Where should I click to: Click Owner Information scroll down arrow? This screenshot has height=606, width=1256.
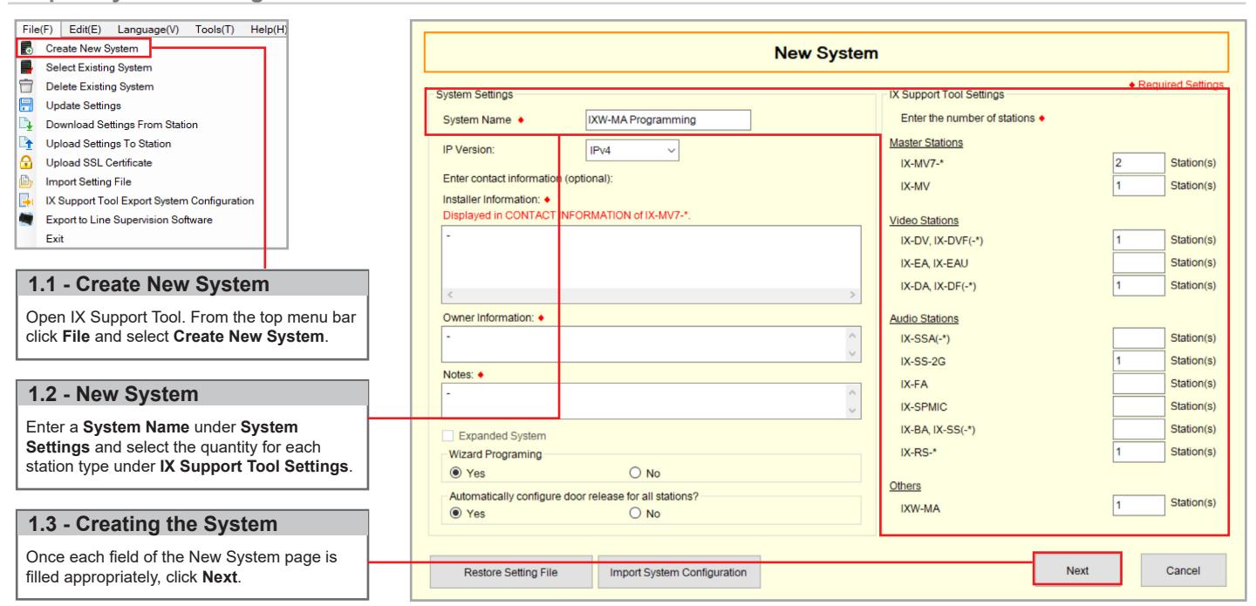(x=852, y=353)
